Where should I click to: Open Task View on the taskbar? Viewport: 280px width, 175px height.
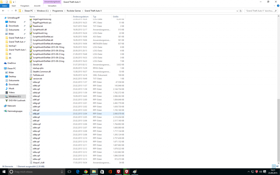(x=69, y=172)
